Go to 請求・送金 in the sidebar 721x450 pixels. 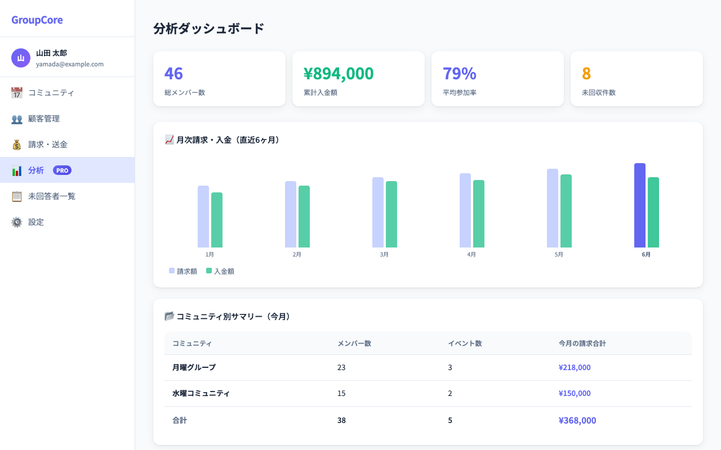pyautogui.click(x=67, y=145)
